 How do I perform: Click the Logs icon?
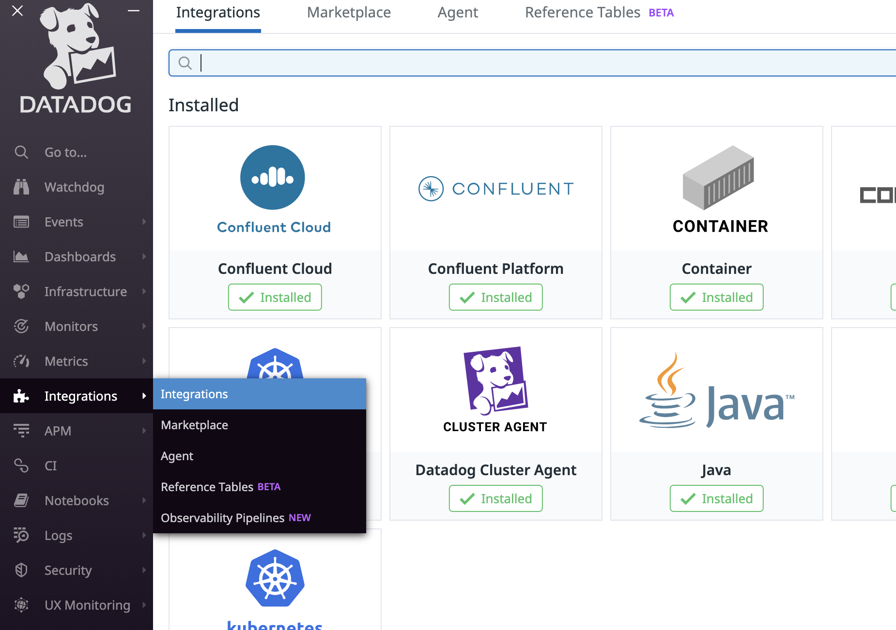(x=21, y=535)
